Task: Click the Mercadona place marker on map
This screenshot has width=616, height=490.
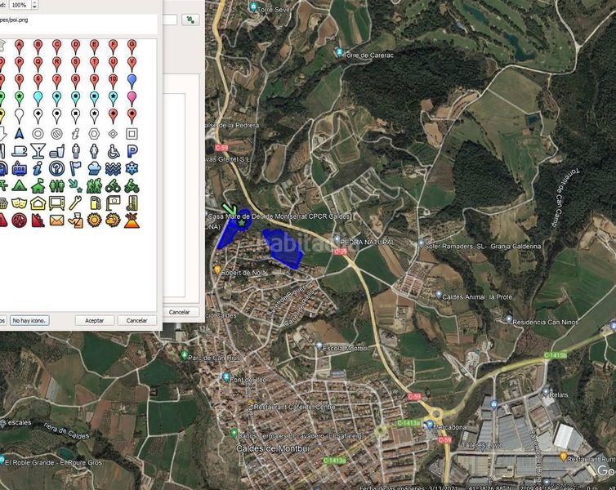Action: [x=430, y=425]
